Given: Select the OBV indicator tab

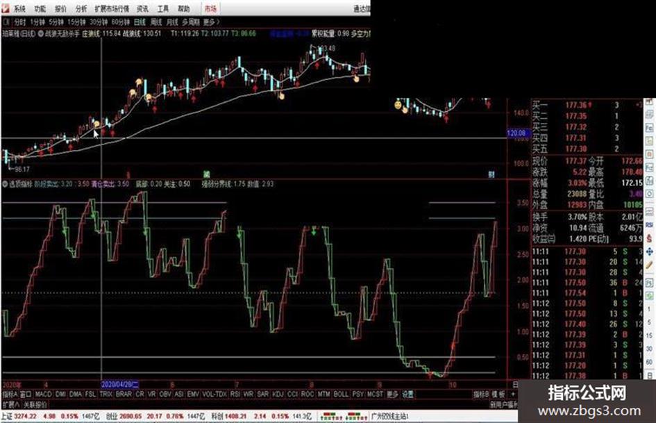Looking at the screenshot, I should tap(165, 394).
